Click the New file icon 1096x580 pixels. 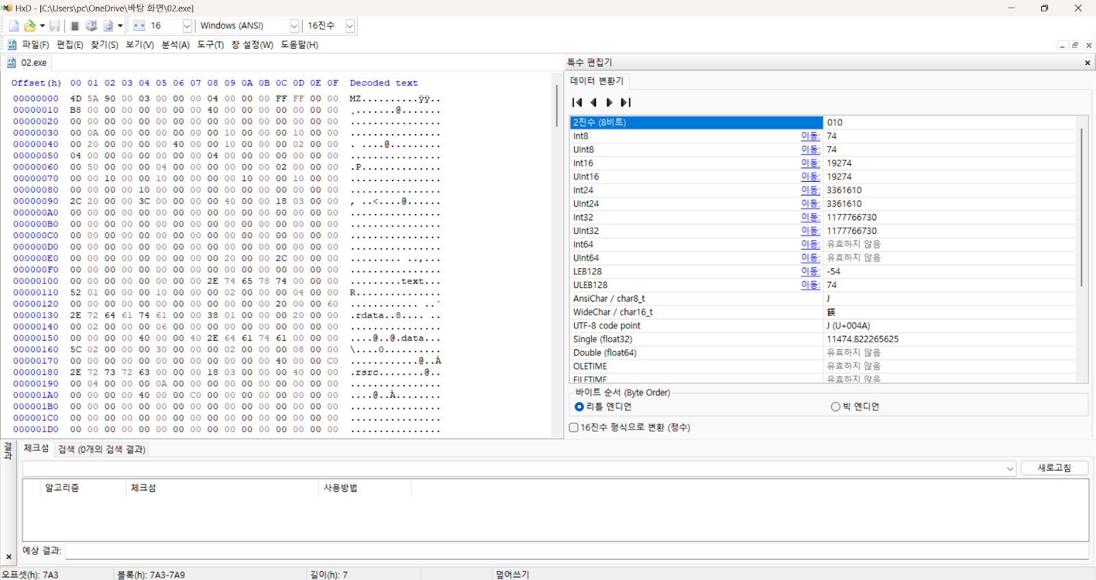point(14,26)
